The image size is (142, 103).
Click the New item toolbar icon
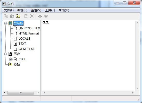[26, 16]
